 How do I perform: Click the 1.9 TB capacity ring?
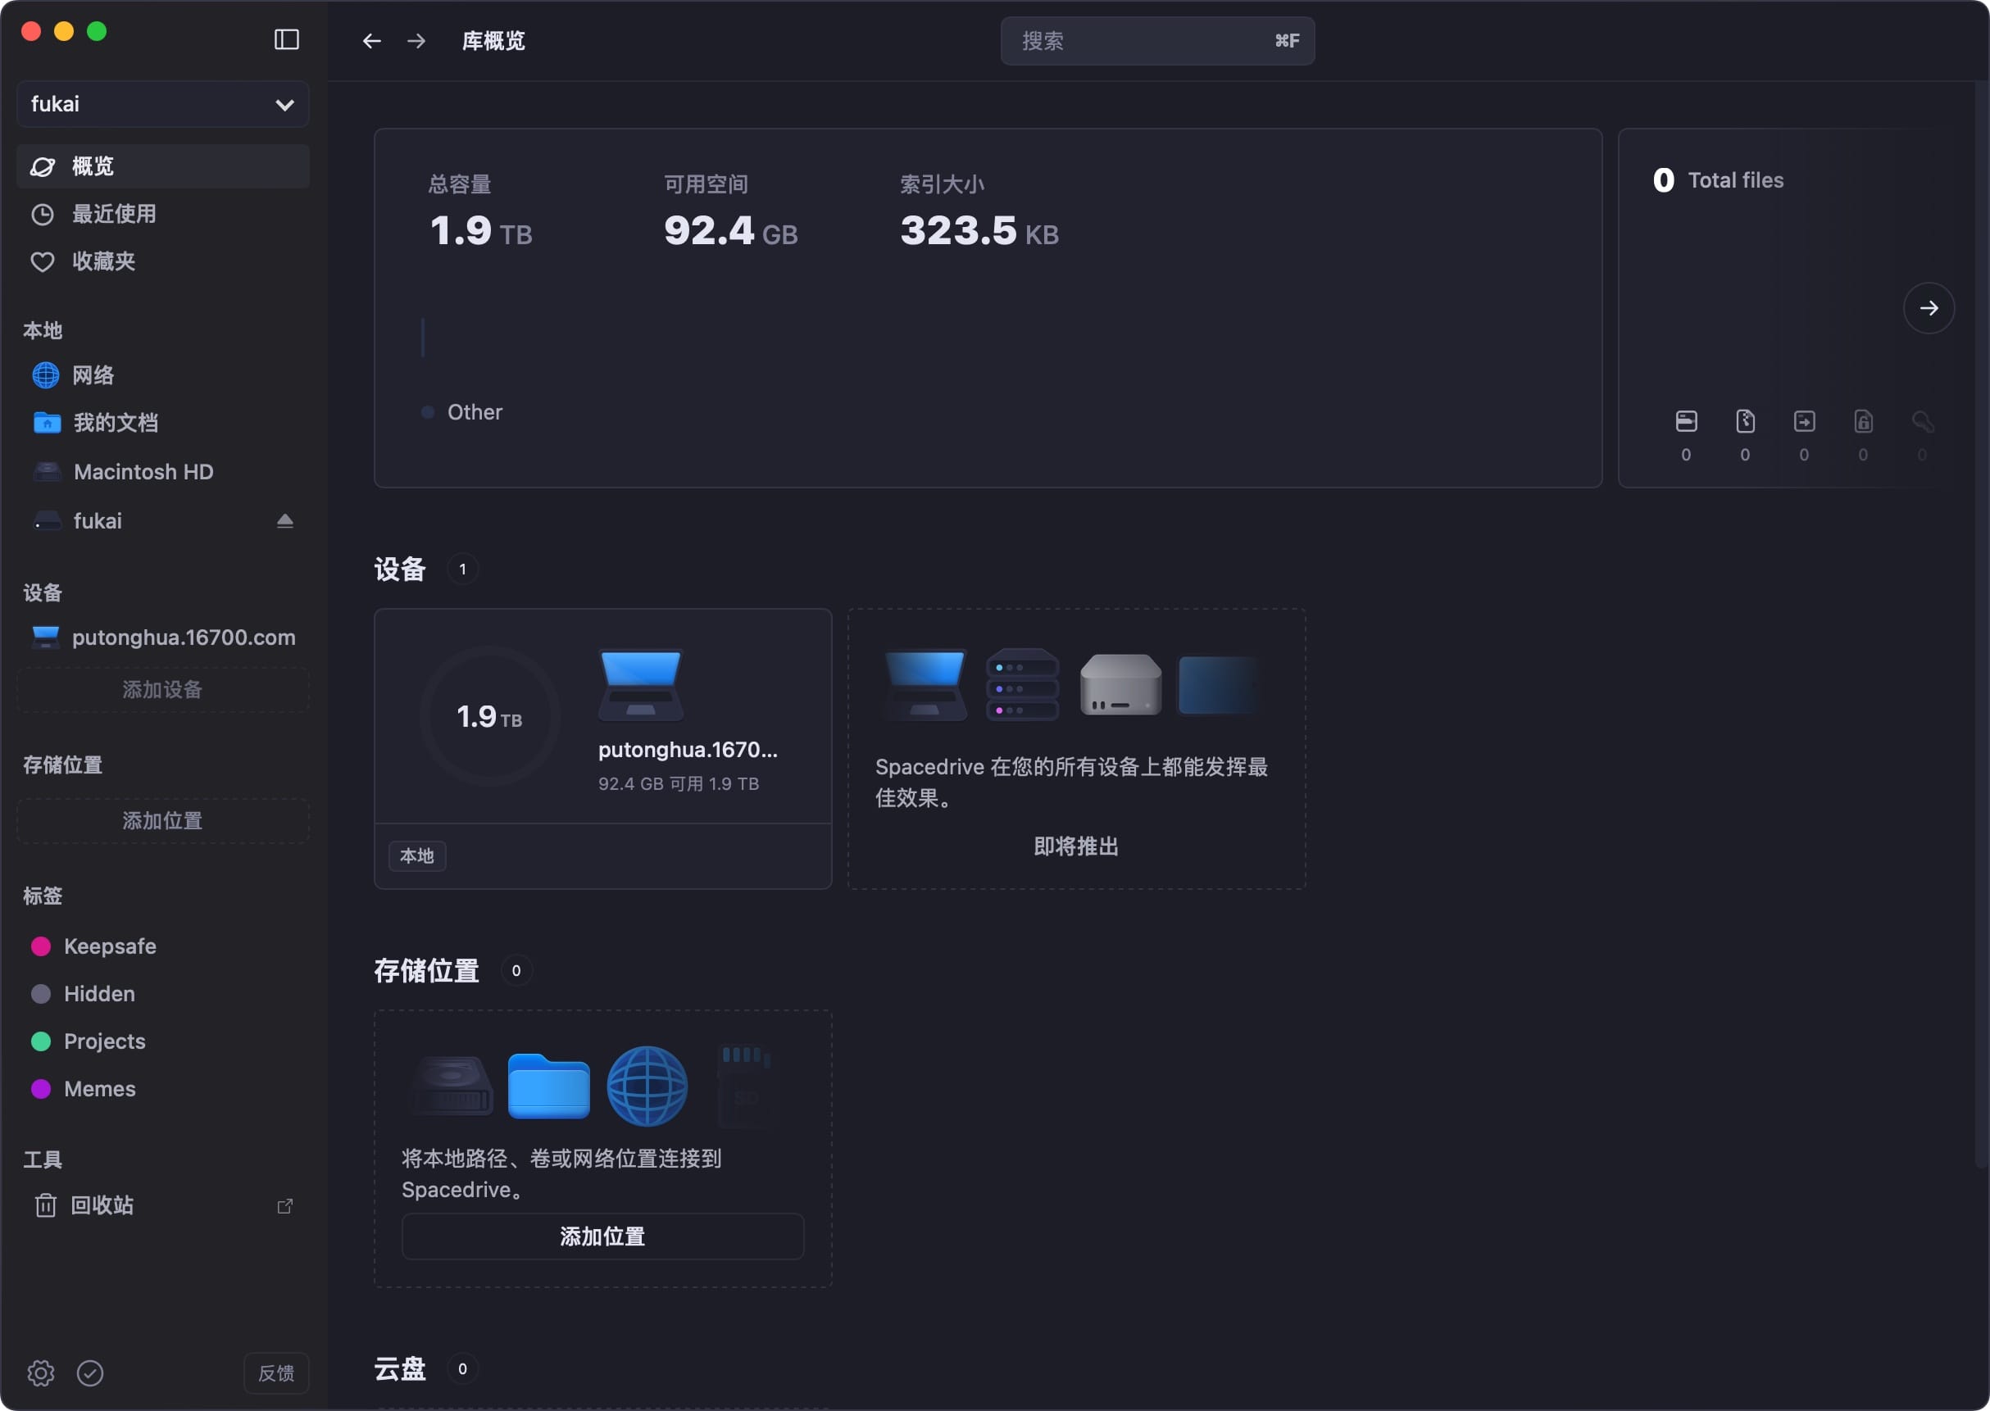[489, 717]
